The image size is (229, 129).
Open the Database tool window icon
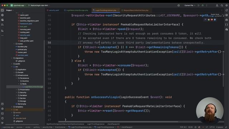(x=226, y=15)
